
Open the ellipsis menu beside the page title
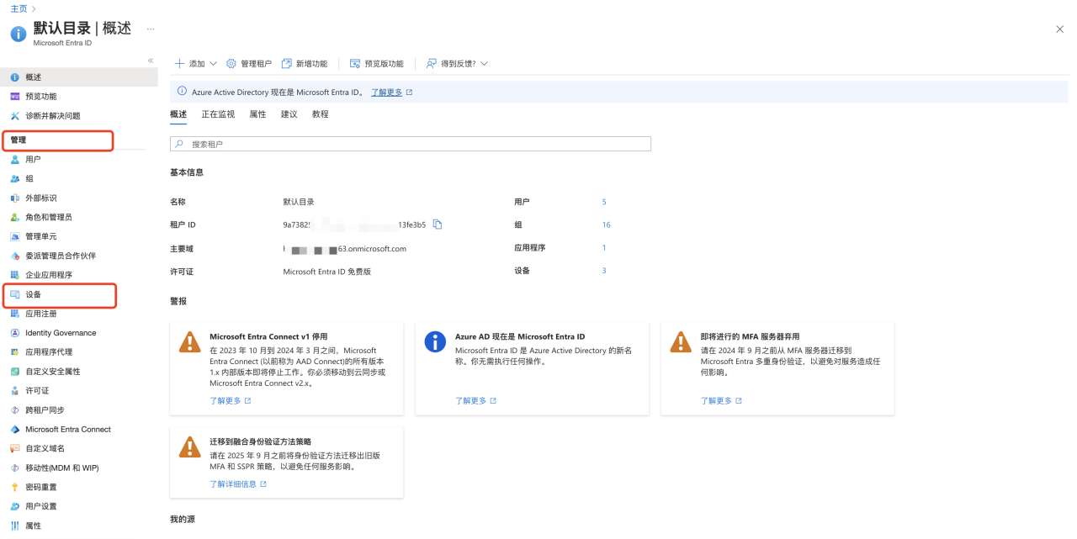(151, 29)
